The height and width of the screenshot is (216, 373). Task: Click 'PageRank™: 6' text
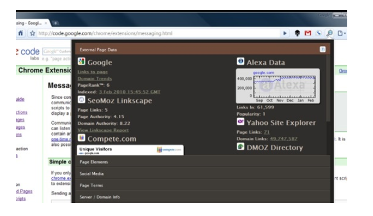94,85
